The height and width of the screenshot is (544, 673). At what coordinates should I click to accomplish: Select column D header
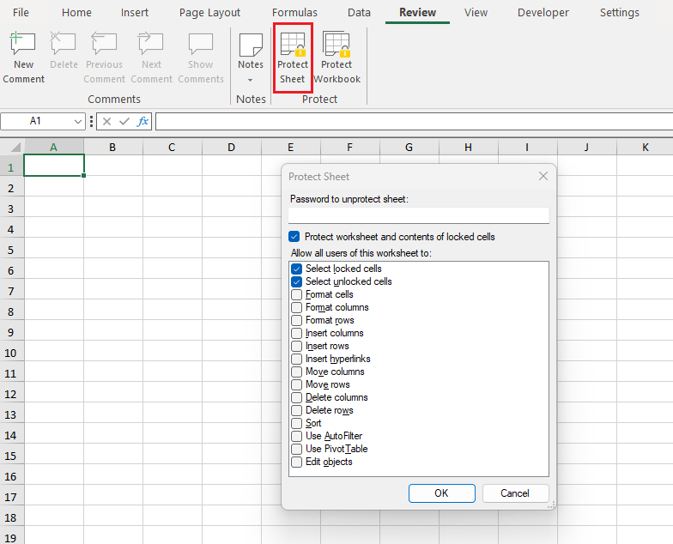tap(232, 148)
